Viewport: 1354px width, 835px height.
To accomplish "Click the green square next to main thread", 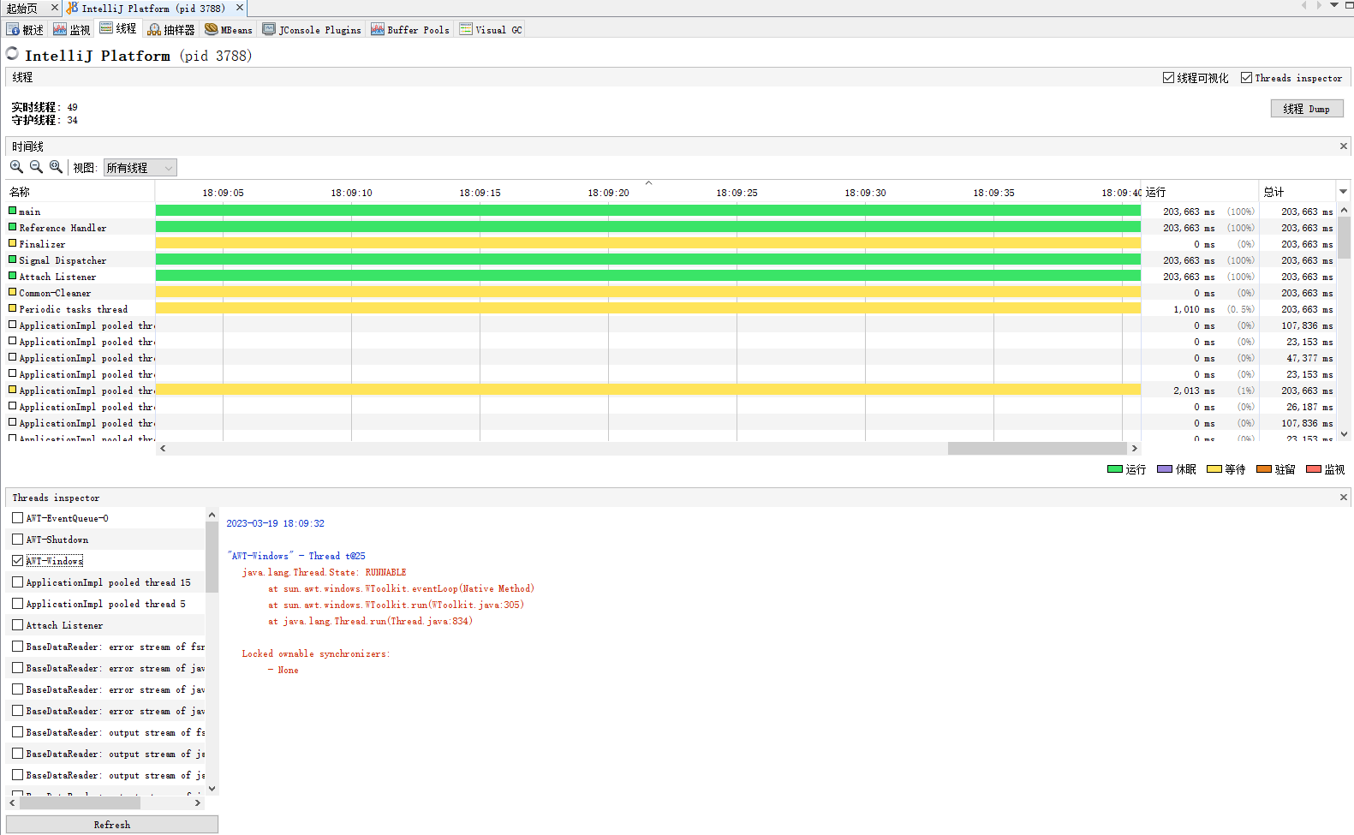I will pyautogui.click(x=13, y=211).
